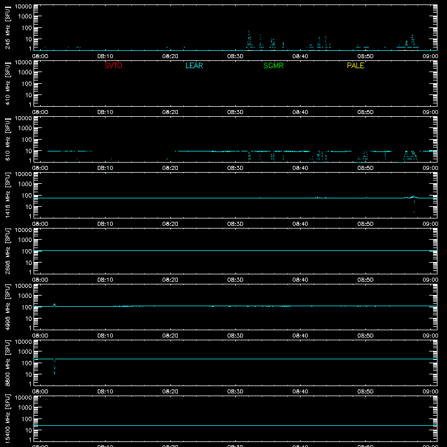Image resolution: width=447 pixels, height=447 pixels.
Task: Click the 4995 MHz spike near 08:02
Action: 54,305
